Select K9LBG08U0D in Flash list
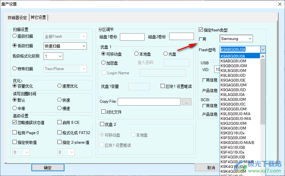Screen dimensions: 285x176 point(240,75)
